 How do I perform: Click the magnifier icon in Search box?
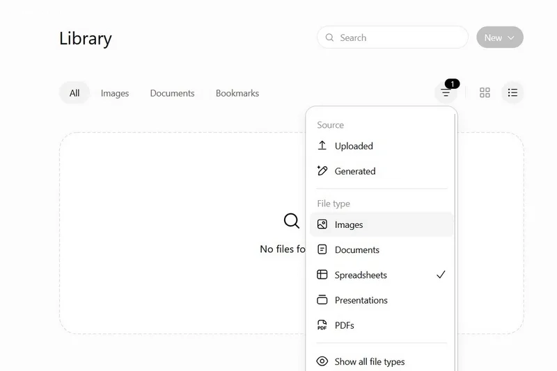point(329,38)
